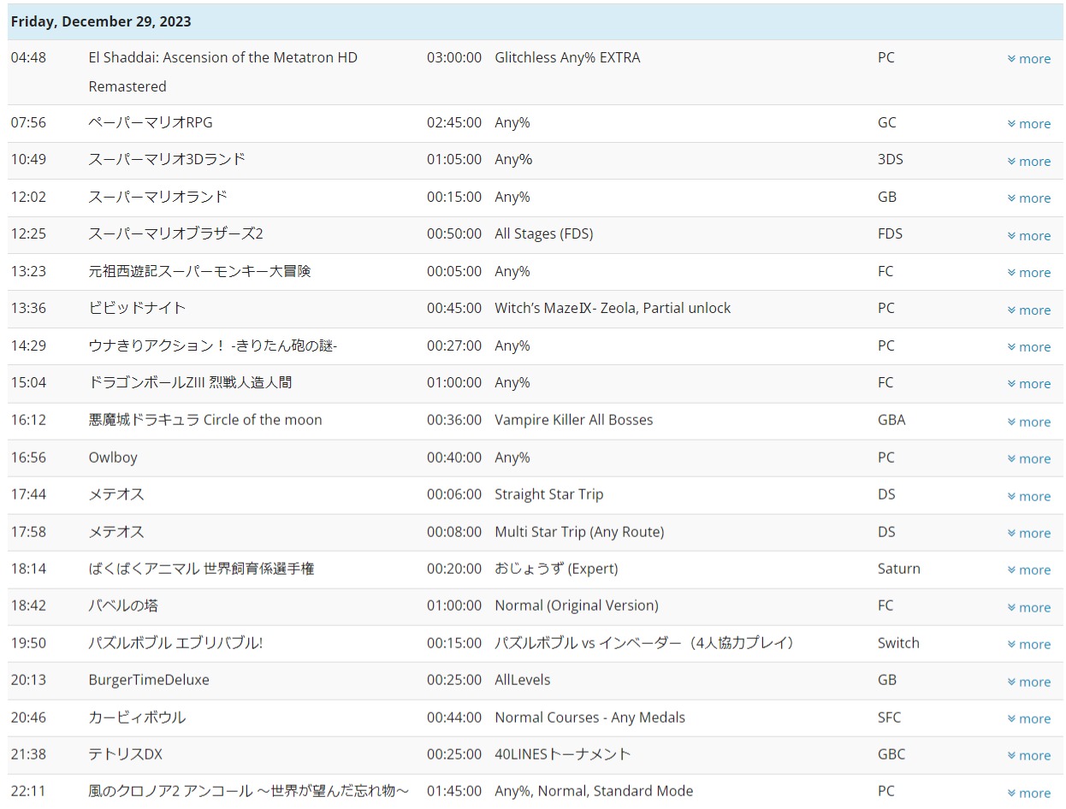Click the Straight Star Trip category
This screenshot has height=809, width=1066.
[x=548, y=494]
